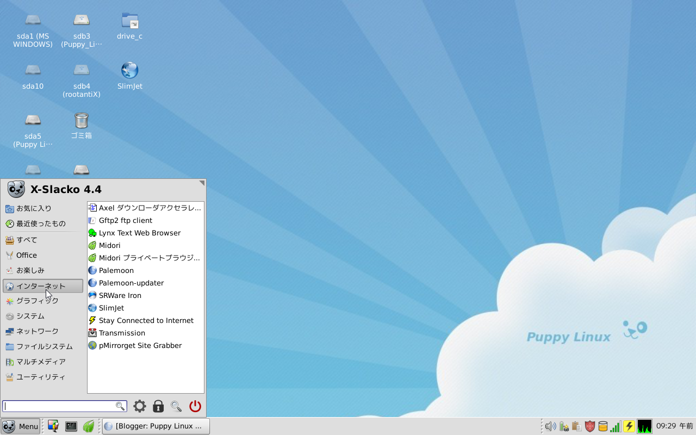Click the gear settings icon in the menu

(139, 406)
